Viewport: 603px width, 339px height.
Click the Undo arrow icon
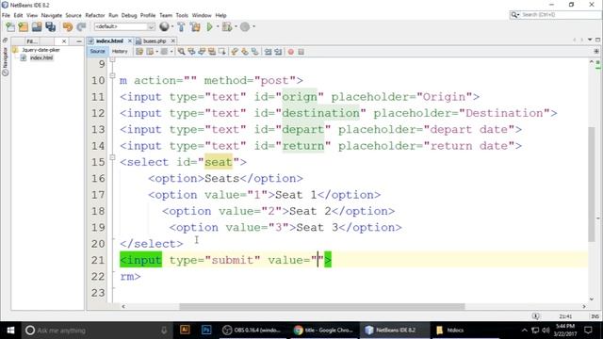(68, 26)
